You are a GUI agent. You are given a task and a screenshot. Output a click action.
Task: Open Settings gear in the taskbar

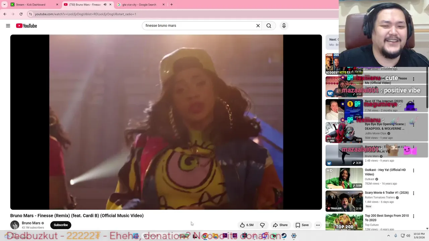click(294, 236)
